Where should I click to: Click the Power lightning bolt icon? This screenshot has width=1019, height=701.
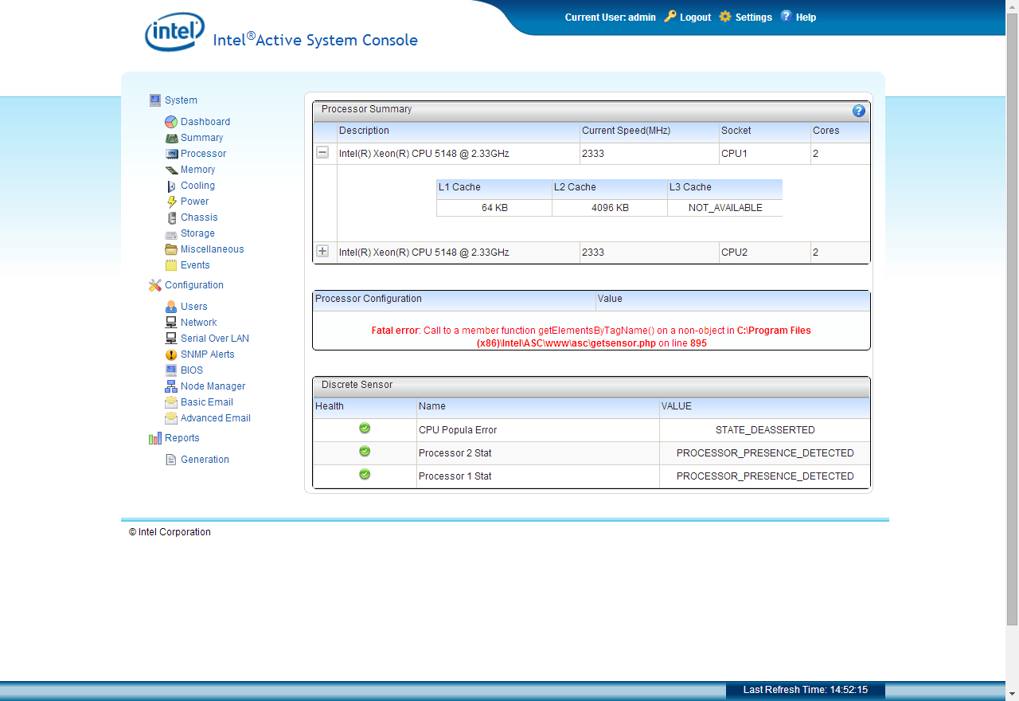pos(171,202)
